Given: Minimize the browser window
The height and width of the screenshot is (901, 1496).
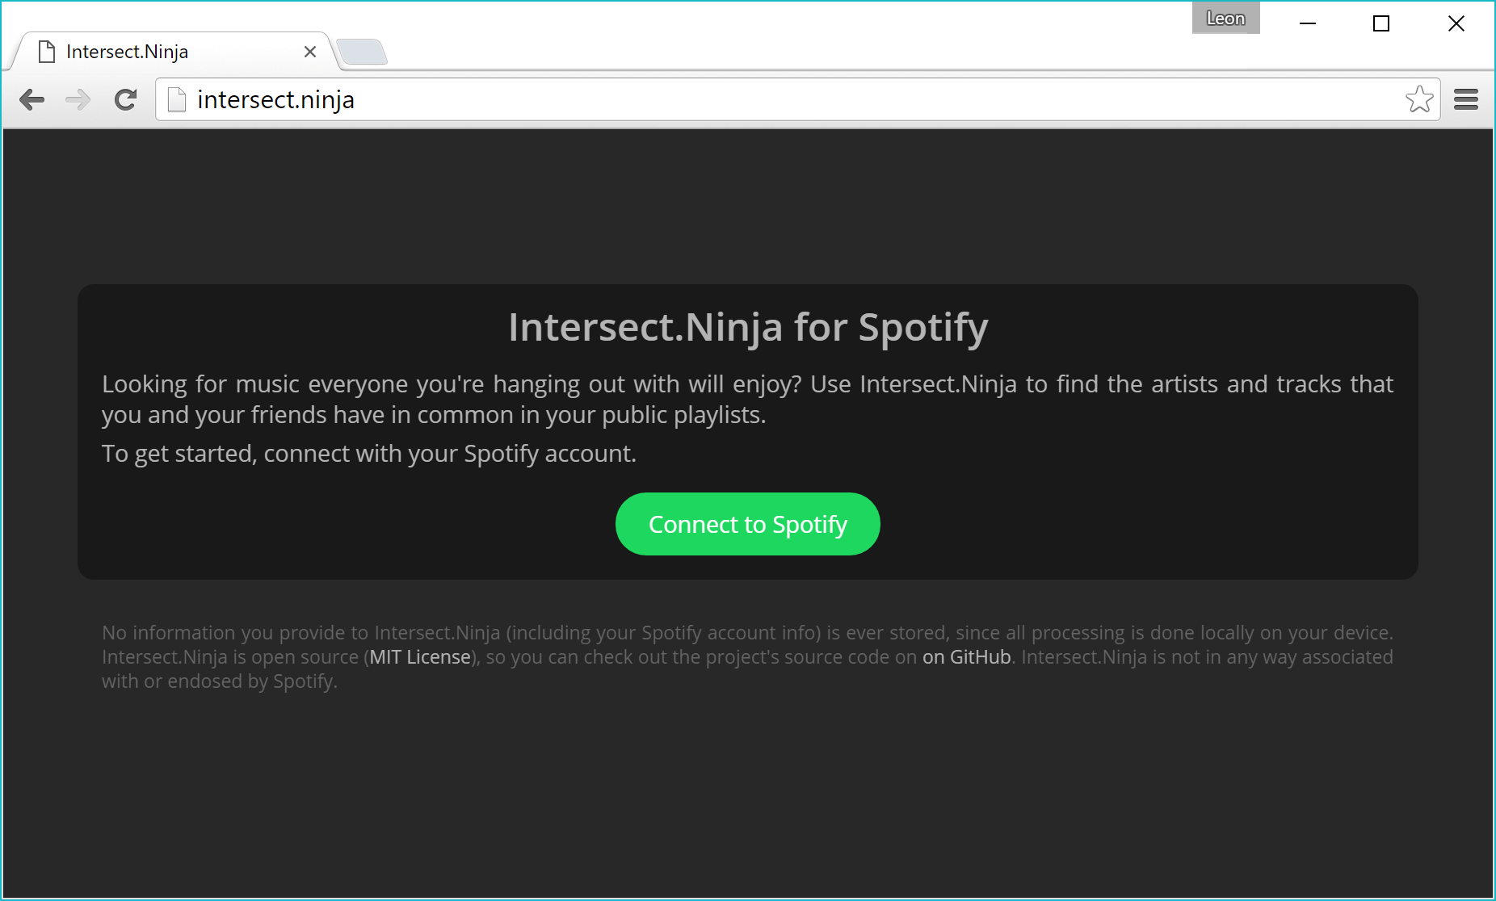Looking at the screenshot, I should (x=1308, y=23).
